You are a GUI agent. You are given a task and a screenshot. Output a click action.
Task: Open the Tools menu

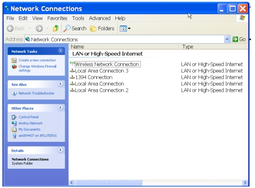(x=78, y=18)
